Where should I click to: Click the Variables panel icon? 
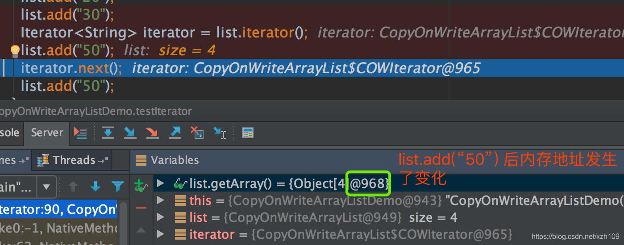pyautogui.click(x=141, y=160)
